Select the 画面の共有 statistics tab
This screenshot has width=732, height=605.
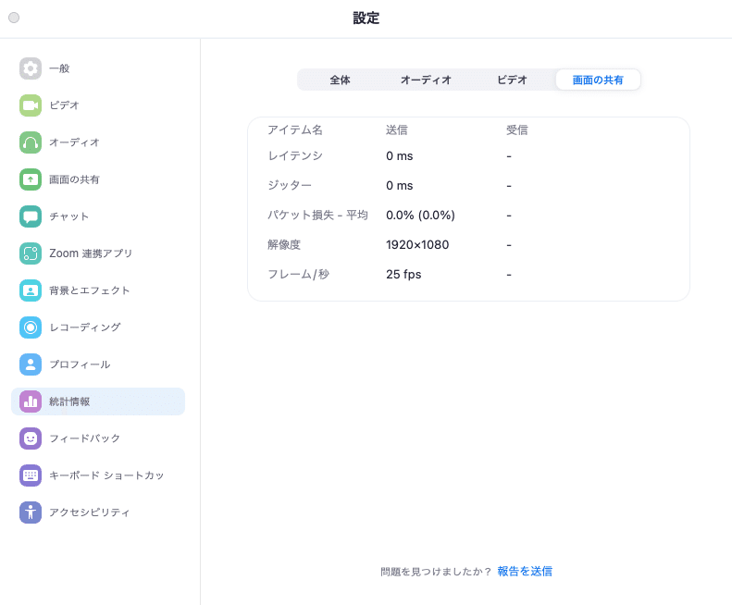598,80
